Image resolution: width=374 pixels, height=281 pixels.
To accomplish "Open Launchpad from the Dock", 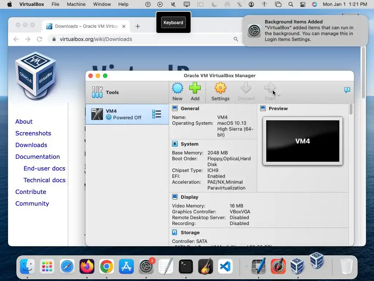I will tap(47, 266).
